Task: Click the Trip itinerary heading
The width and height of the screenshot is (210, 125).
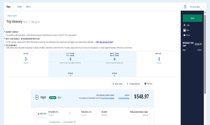Action: point(14,21)
